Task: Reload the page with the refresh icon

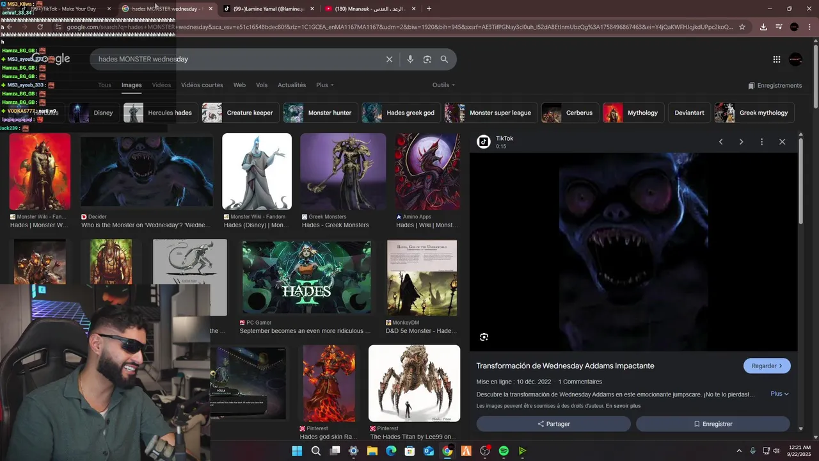Action: 40,27
